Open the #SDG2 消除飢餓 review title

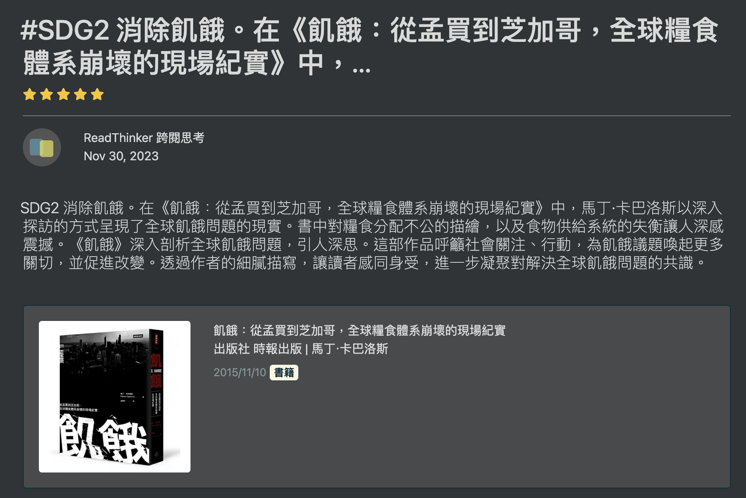(370, 46)
